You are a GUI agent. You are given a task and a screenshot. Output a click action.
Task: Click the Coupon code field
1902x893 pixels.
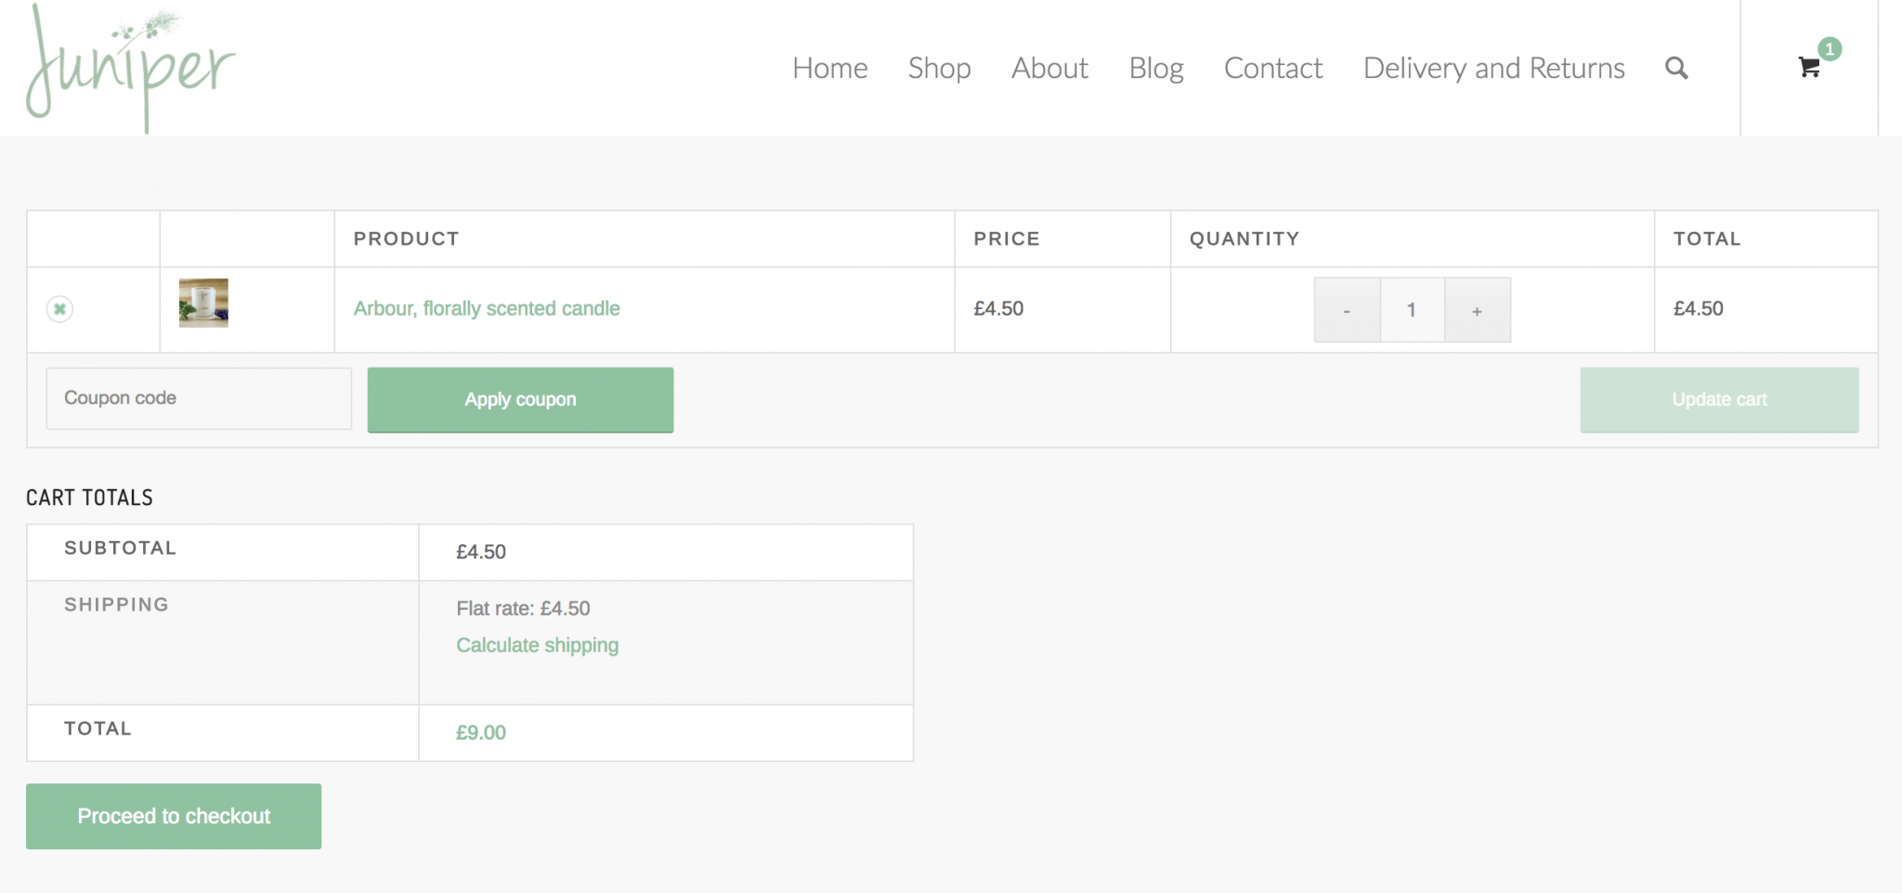click(199, 398)
